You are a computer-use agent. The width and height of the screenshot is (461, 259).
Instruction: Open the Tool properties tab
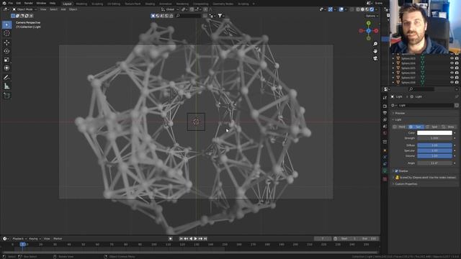click(x=385, y=98)
